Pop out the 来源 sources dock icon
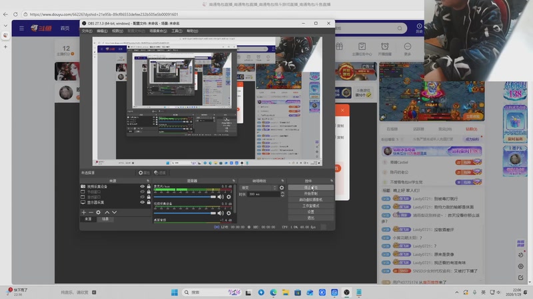Viewport: 533px width, 299px height. click(x=148, y=181)
